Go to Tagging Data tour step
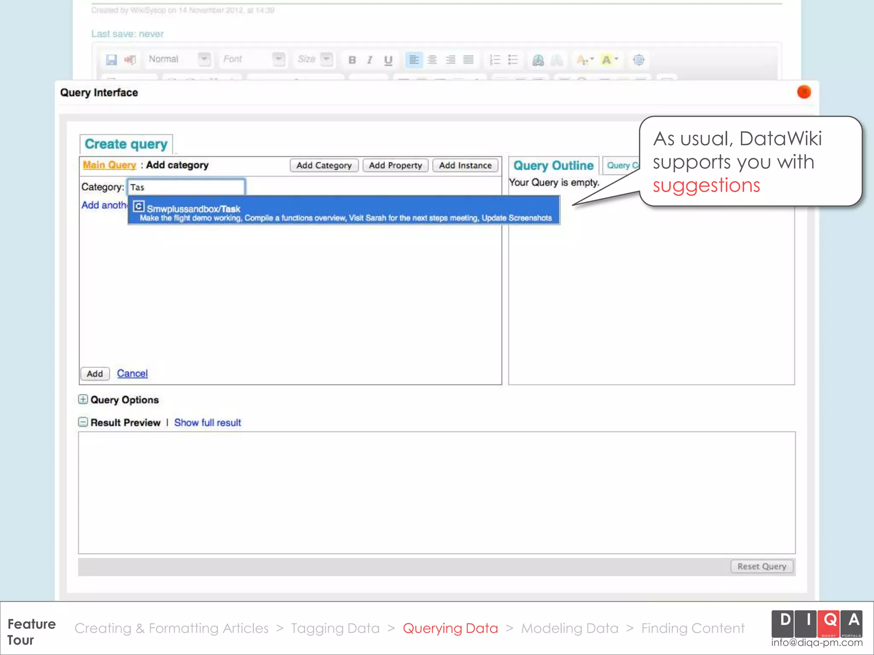This screenshot has width=874, height=655. [x=335, y=628]
